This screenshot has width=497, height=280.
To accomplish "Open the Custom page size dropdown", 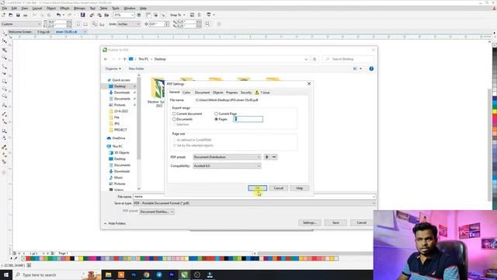I will click(x=21, y=24).
